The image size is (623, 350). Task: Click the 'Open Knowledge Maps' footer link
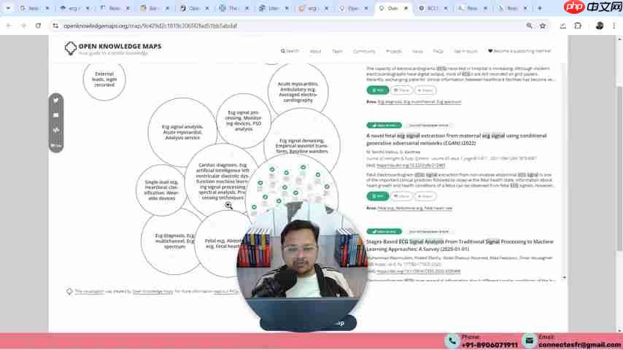[152, 292]
